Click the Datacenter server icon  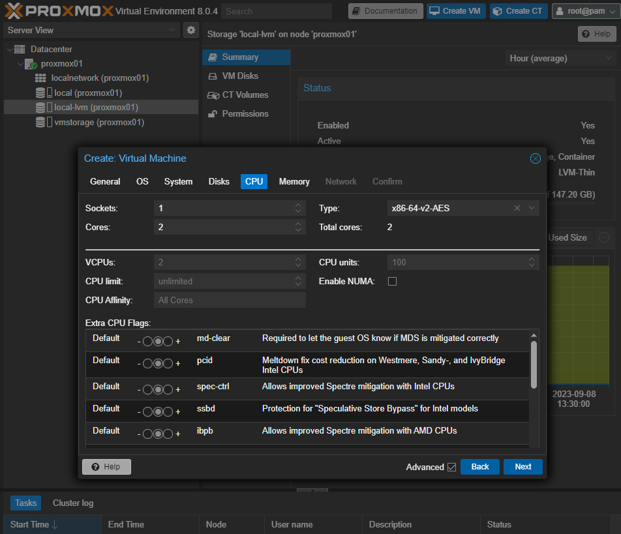(x=20, y=50)
